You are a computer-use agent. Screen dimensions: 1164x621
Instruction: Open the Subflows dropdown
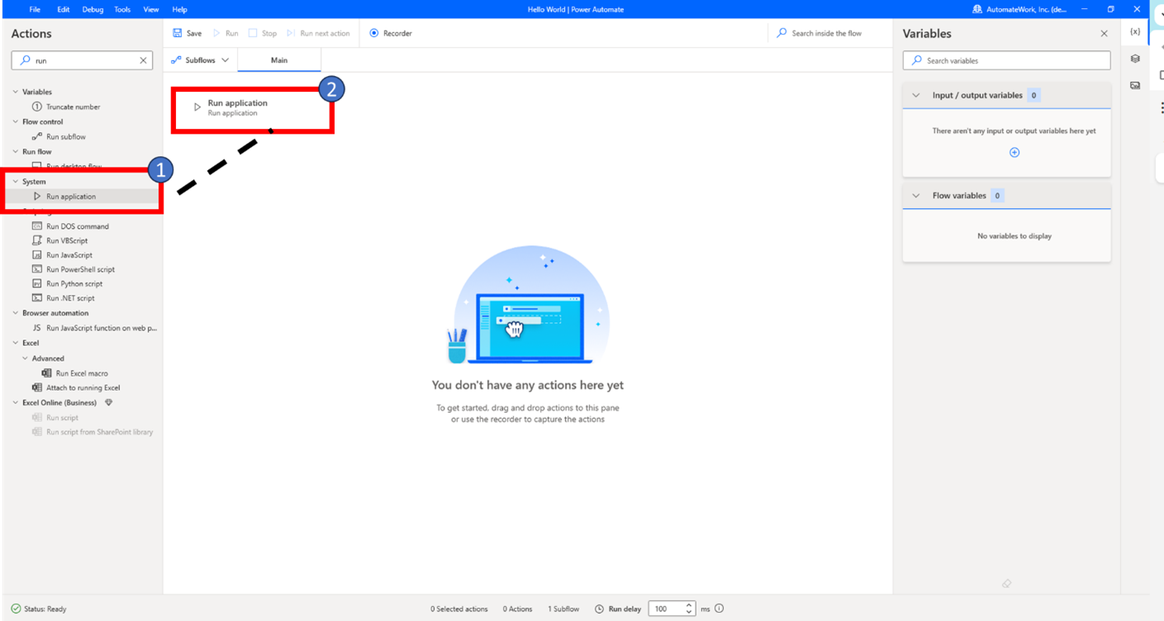click(200, 60)
